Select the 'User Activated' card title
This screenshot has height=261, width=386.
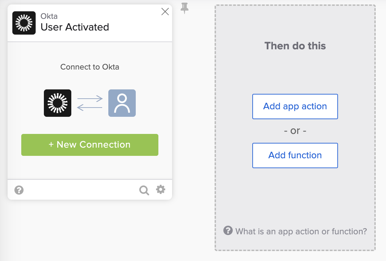click(75, 27)
